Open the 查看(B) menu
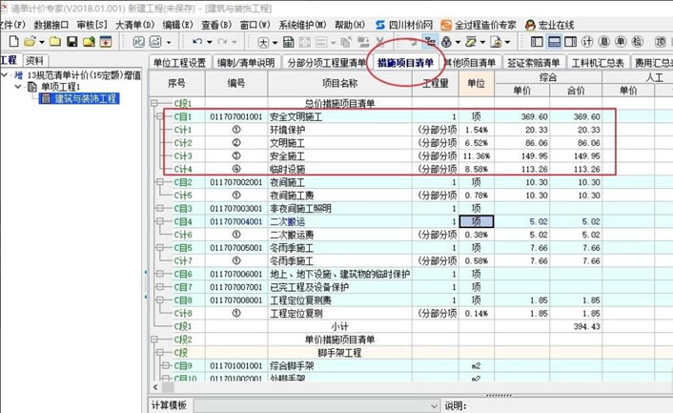This screenshot has height=413, width=673. [x=216, y=25]
